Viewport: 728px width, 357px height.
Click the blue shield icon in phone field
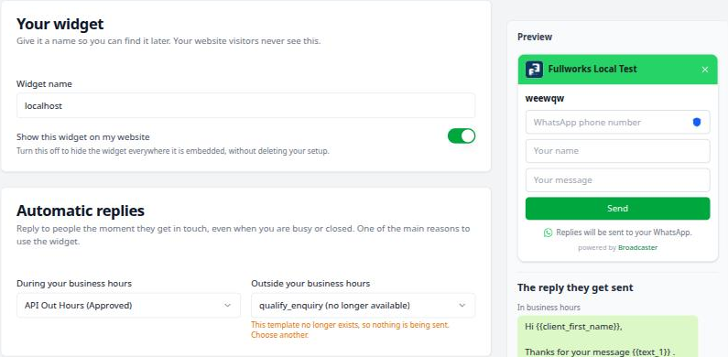[697, 122]
